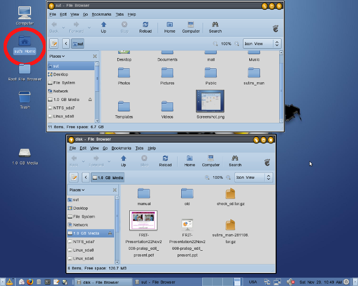Zoom out icon in disk File Browser

207,177
